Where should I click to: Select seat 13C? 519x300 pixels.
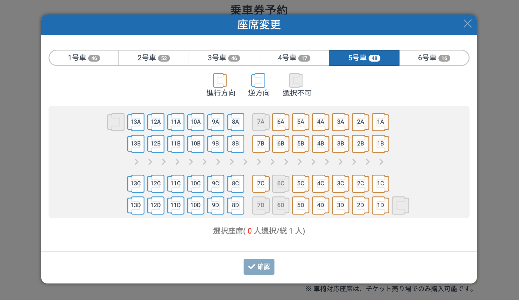[136, 183]
